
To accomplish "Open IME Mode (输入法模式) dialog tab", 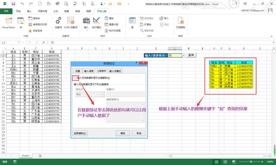I will click(115, 71).
